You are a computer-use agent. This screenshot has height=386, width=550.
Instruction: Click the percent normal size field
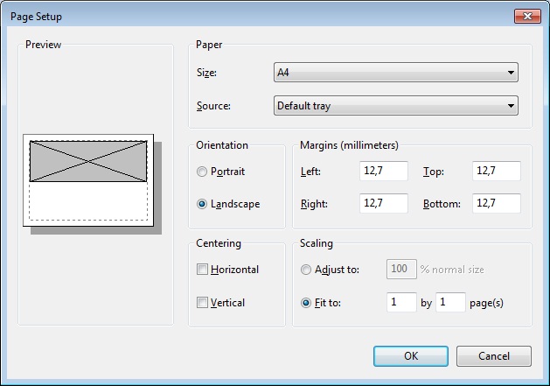point(401,270)
